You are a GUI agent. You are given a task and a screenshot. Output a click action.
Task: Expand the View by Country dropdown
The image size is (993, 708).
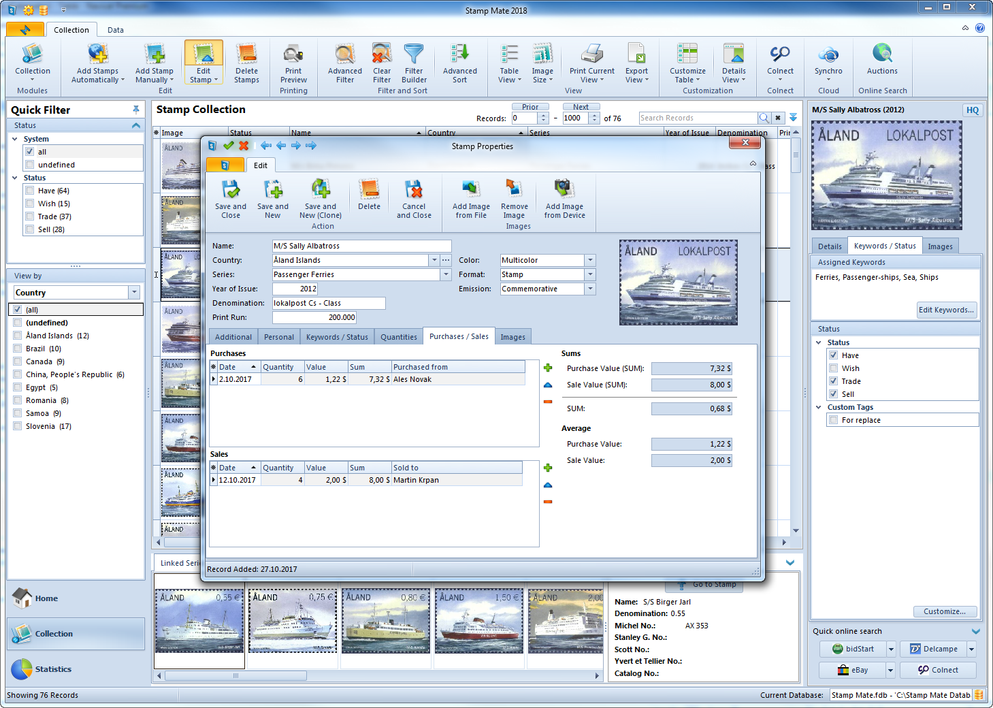tap(134, 293)
